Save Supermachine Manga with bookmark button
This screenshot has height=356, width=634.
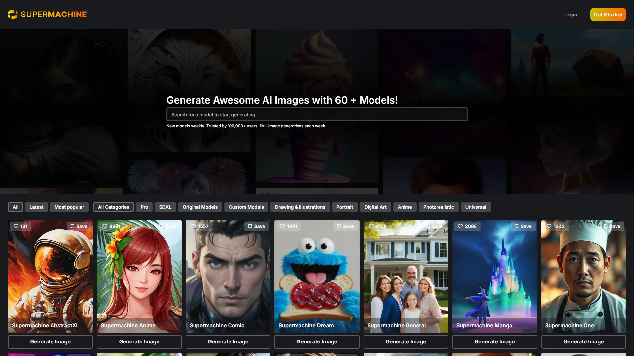coord(523,226)
